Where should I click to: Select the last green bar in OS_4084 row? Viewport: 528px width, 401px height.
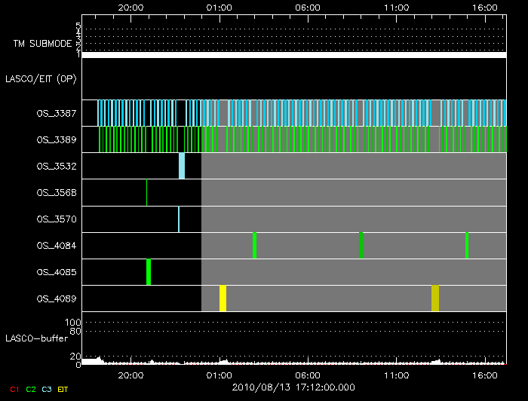(x=468, y=246)
